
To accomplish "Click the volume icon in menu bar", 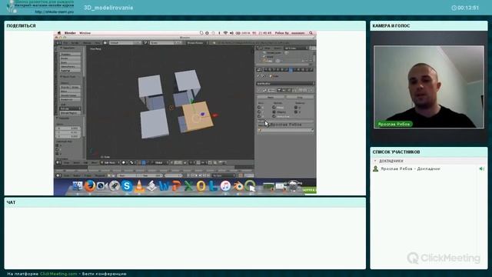I will coord(231,33).
